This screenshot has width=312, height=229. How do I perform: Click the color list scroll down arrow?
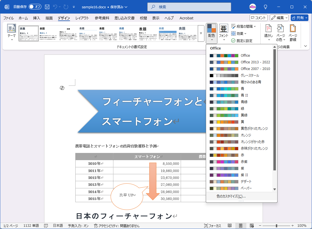pyautogui.click(x=274, y=189)
